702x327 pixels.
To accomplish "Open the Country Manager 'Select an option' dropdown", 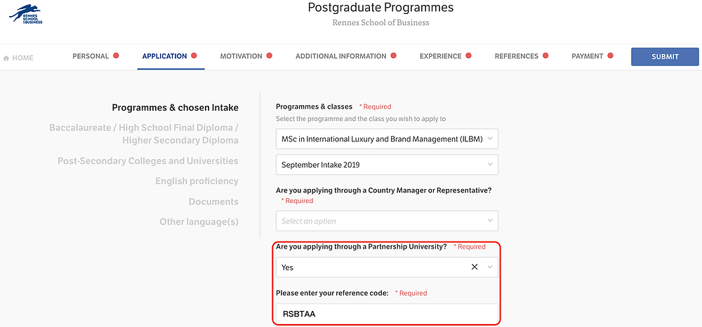I will [x=387, y=221].
